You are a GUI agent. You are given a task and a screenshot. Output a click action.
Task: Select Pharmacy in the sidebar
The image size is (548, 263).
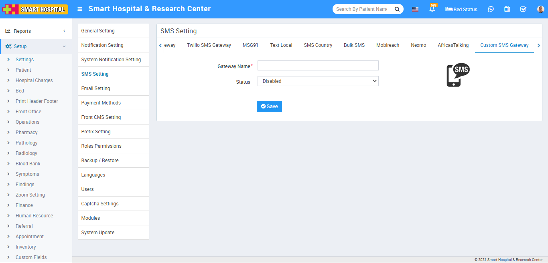[26, 133]
